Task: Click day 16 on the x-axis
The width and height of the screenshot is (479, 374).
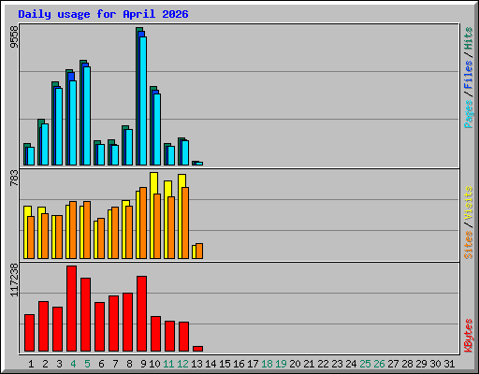Action: tap(239, 364)
